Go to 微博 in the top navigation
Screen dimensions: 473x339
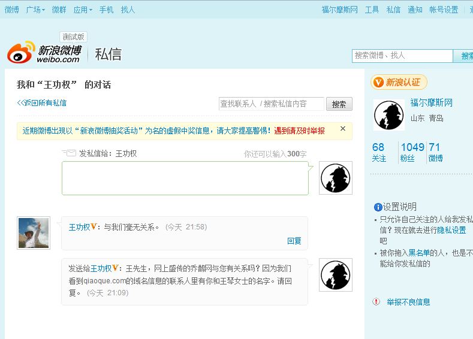click(12, 10)
